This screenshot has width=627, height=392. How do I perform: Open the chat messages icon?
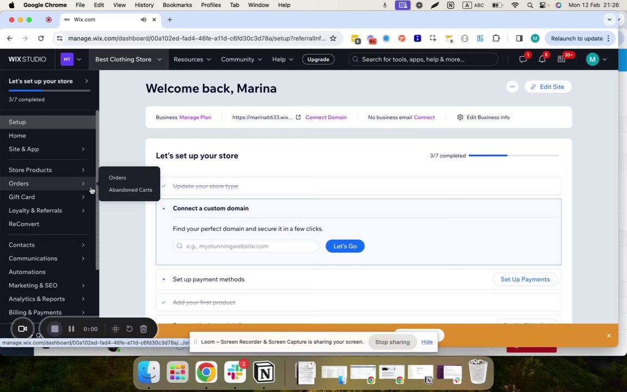pos(522,59)
